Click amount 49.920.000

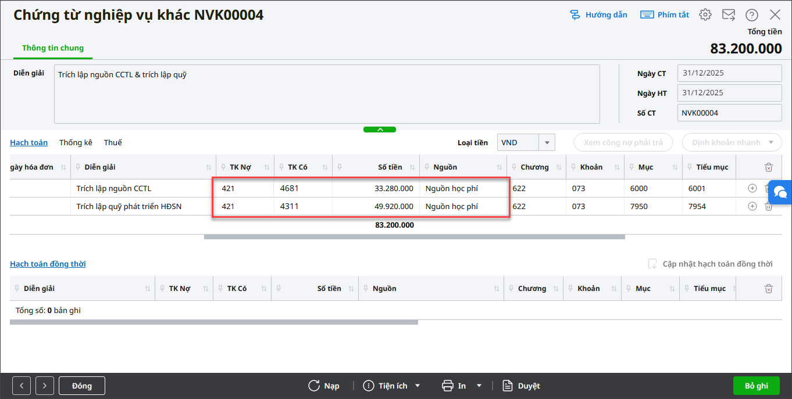(394, 206)
